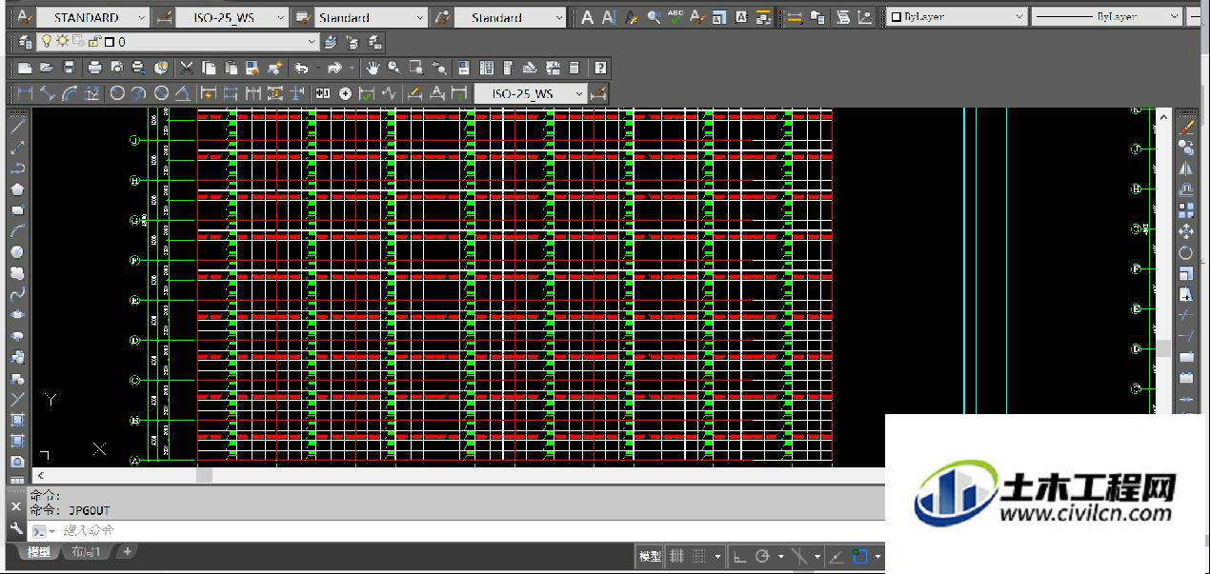Open the Standard table style dropdown
Viewport: 1210px width, 574px height.
click(372, 17)
